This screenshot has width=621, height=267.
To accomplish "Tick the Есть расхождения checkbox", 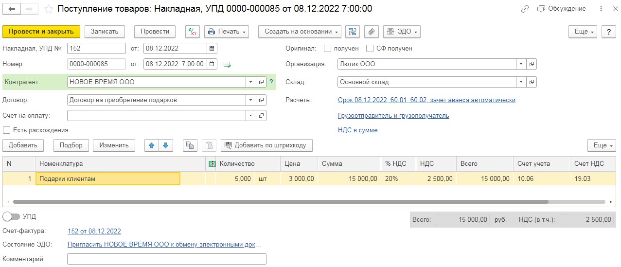I will (x=7, y=130).
